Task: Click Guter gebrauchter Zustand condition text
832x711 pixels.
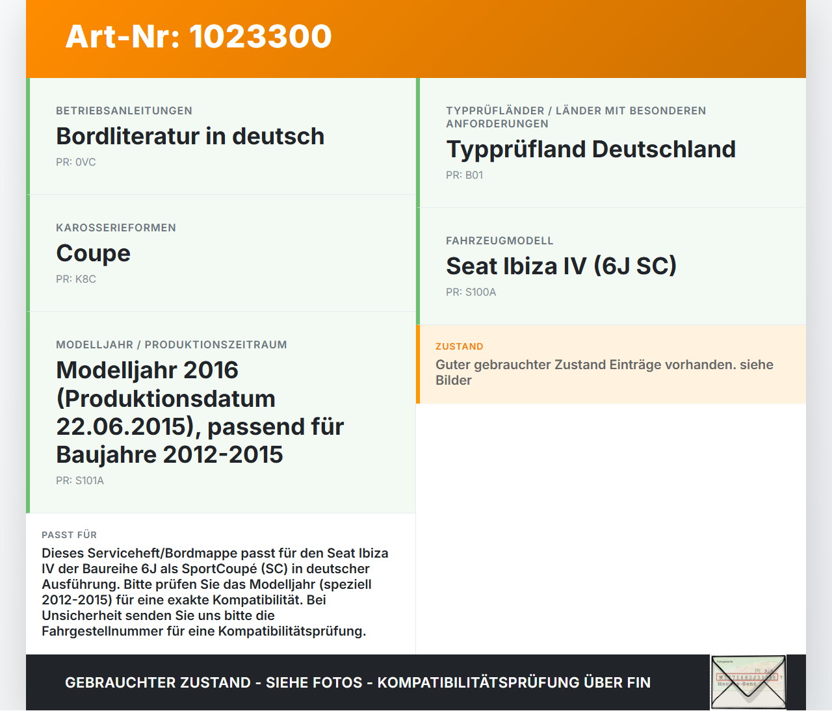Action: 604,372
